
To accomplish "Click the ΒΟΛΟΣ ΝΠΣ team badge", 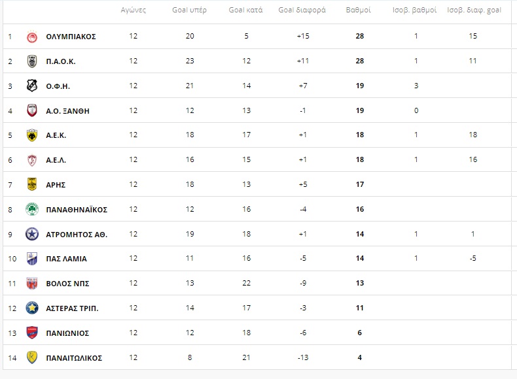I will click(32, 284).
